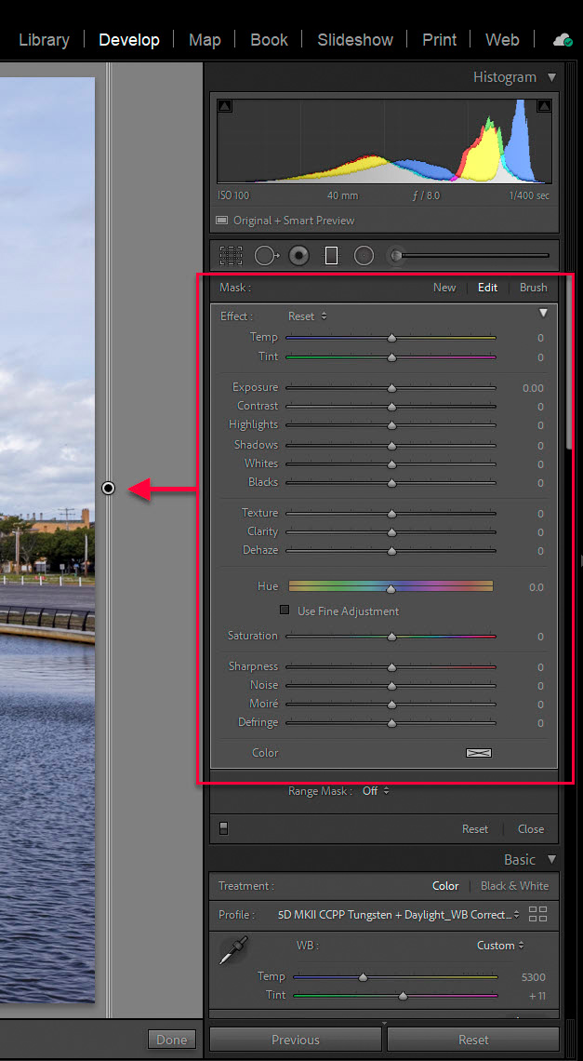Click the Texture slider handle
Viewport: 583px width, 1061px height.
[391, 514]
